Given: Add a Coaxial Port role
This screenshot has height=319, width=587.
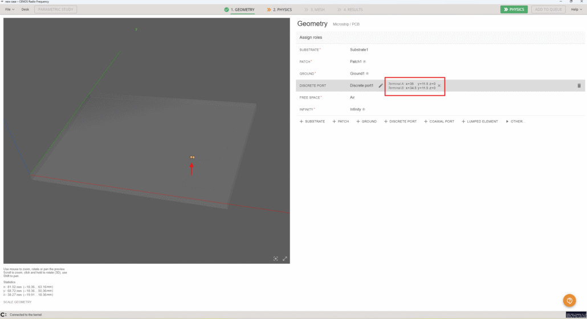Looking at the screenshot, I should point(439,121).
